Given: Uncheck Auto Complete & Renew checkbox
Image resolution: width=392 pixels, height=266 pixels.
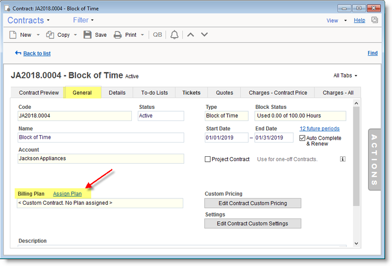Looking at the screenshot, I should pos(302,138).
